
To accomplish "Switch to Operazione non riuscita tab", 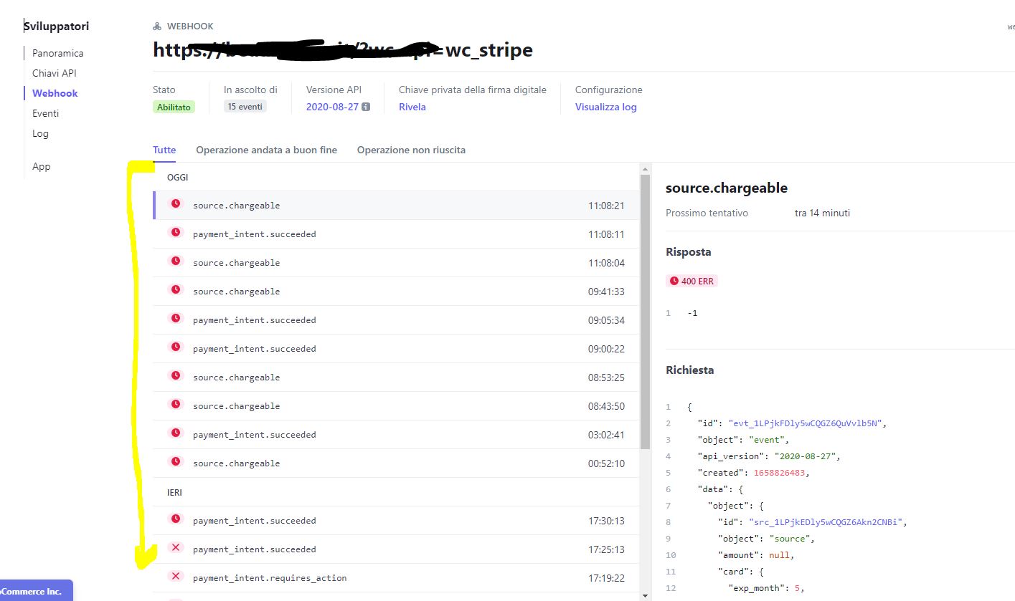I will pyautogui.click(x=411, y=150).
